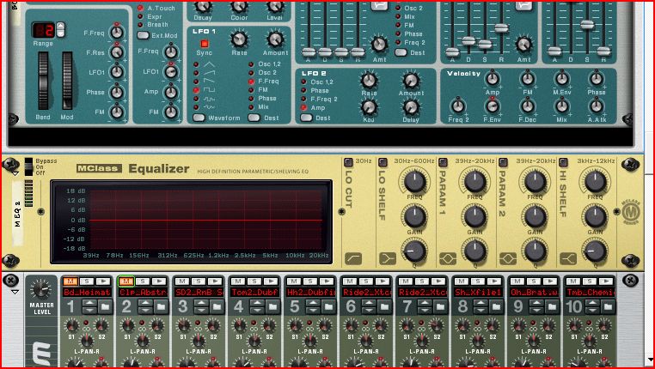
Task: Open sample browser folder for Redrum channel 9
Action: click(x=552, y=307)
